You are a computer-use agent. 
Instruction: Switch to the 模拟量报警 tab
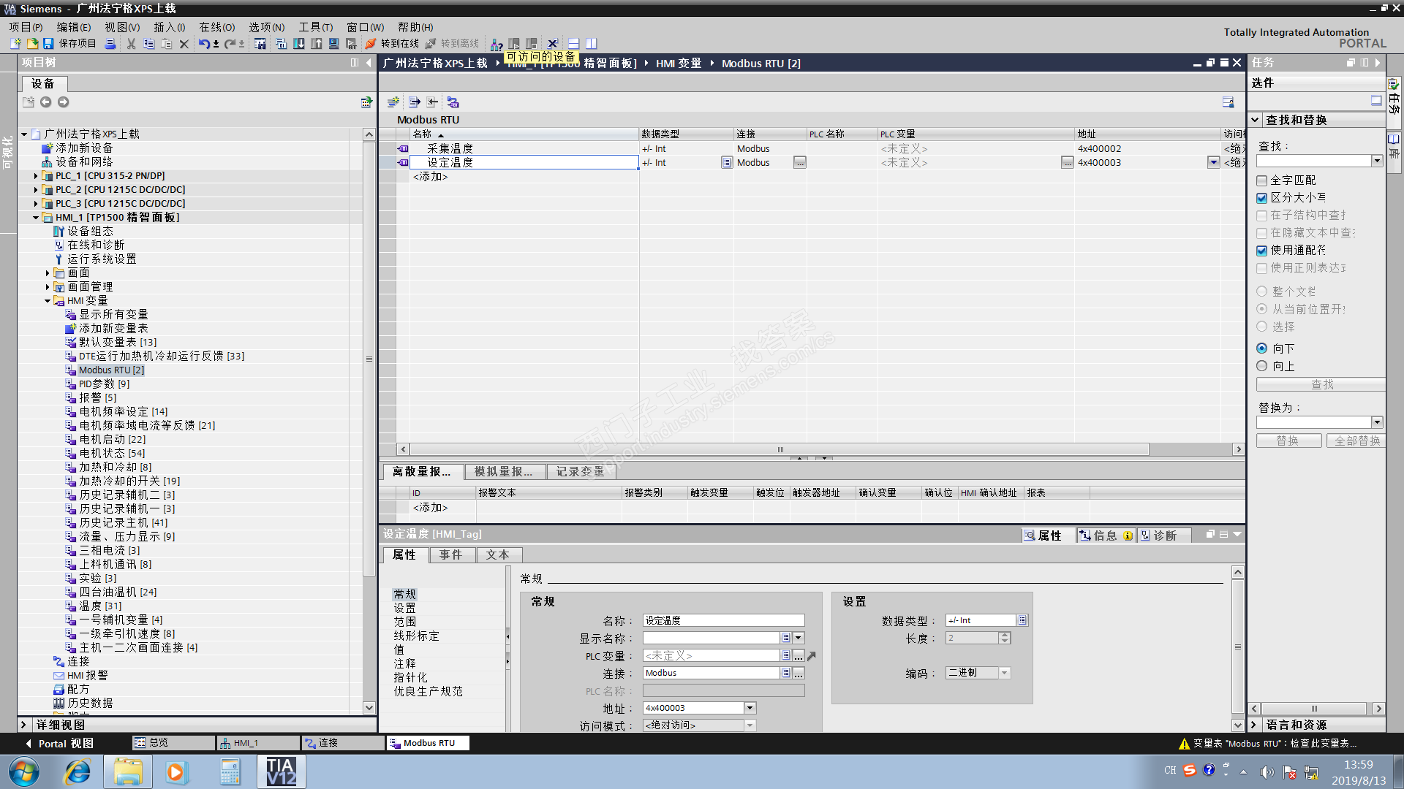[x=503, y=472]
